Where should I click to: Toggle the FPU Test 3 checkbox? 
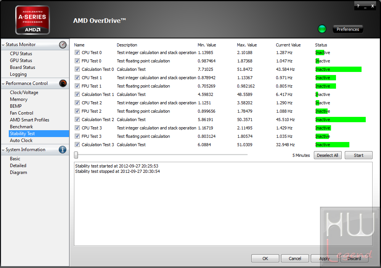click(x=77, y=136)
